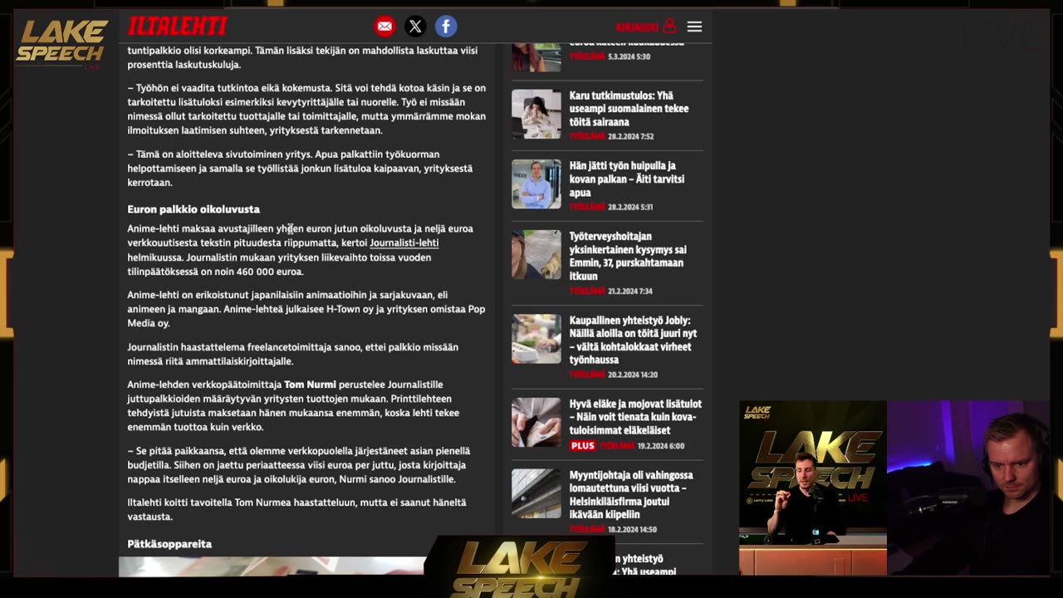This screenshot has width=1063, height=598.
Task: Click the left webcam feed with Lake Speech backdrop
Action: pyautogui.click(x=813, y=488)
